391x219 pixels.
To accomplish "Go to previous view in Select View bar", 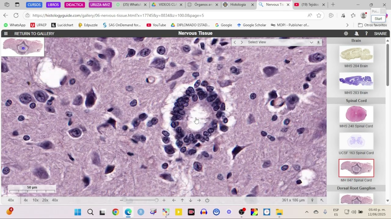I will (235, 42).
